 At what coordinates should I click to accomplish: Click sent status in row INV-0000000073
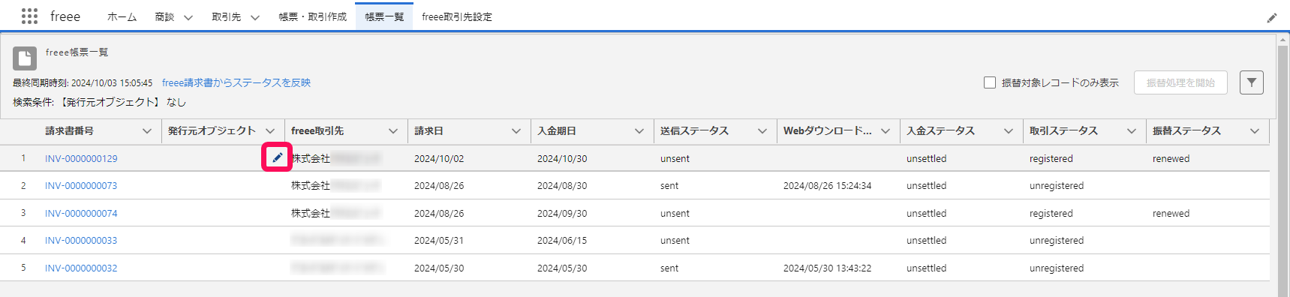669,185
